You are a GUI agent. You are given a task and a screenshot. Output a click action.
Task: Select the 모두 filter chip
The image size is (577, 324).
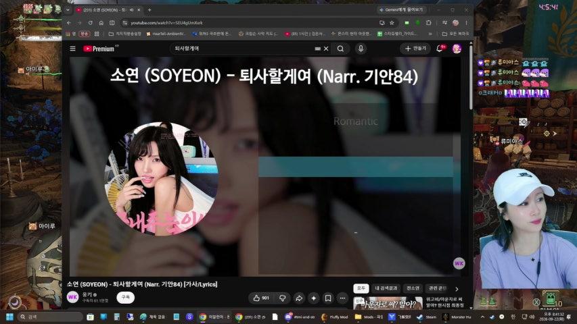click(361, 288)
